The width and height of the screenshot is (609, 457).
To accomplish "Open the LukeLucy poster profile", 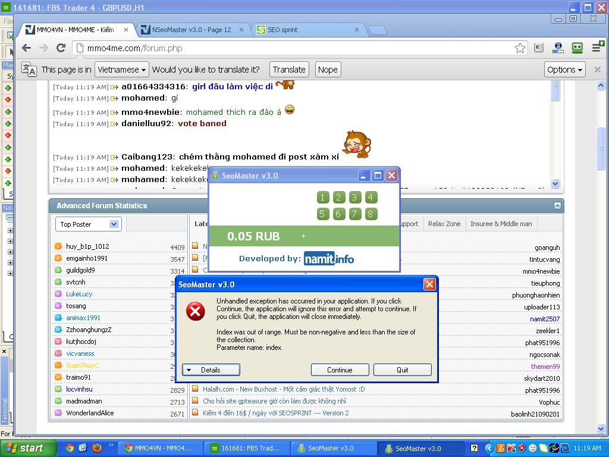I will tap(79, 294).
